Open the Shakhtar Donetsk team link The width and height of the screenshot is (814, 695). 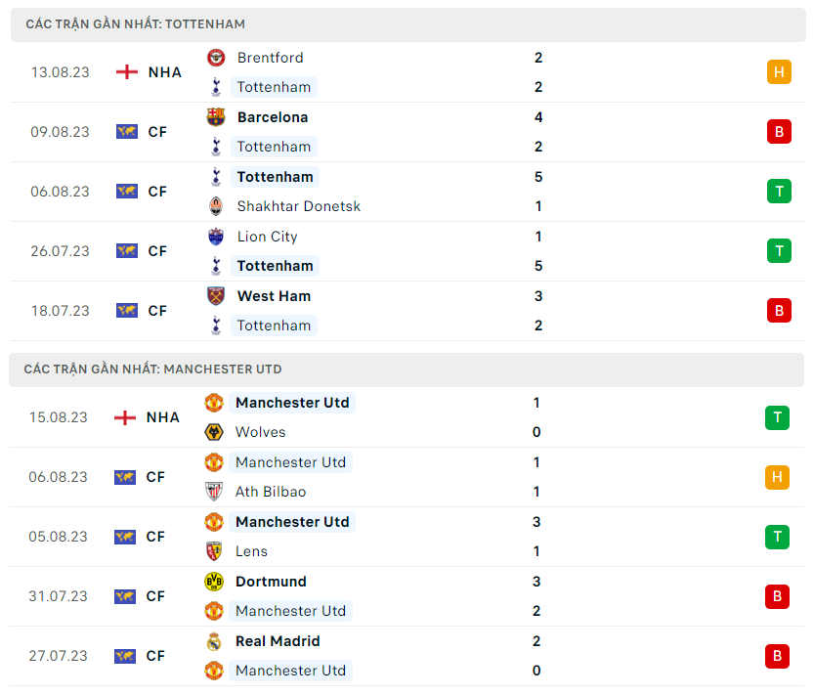[298, 206]
